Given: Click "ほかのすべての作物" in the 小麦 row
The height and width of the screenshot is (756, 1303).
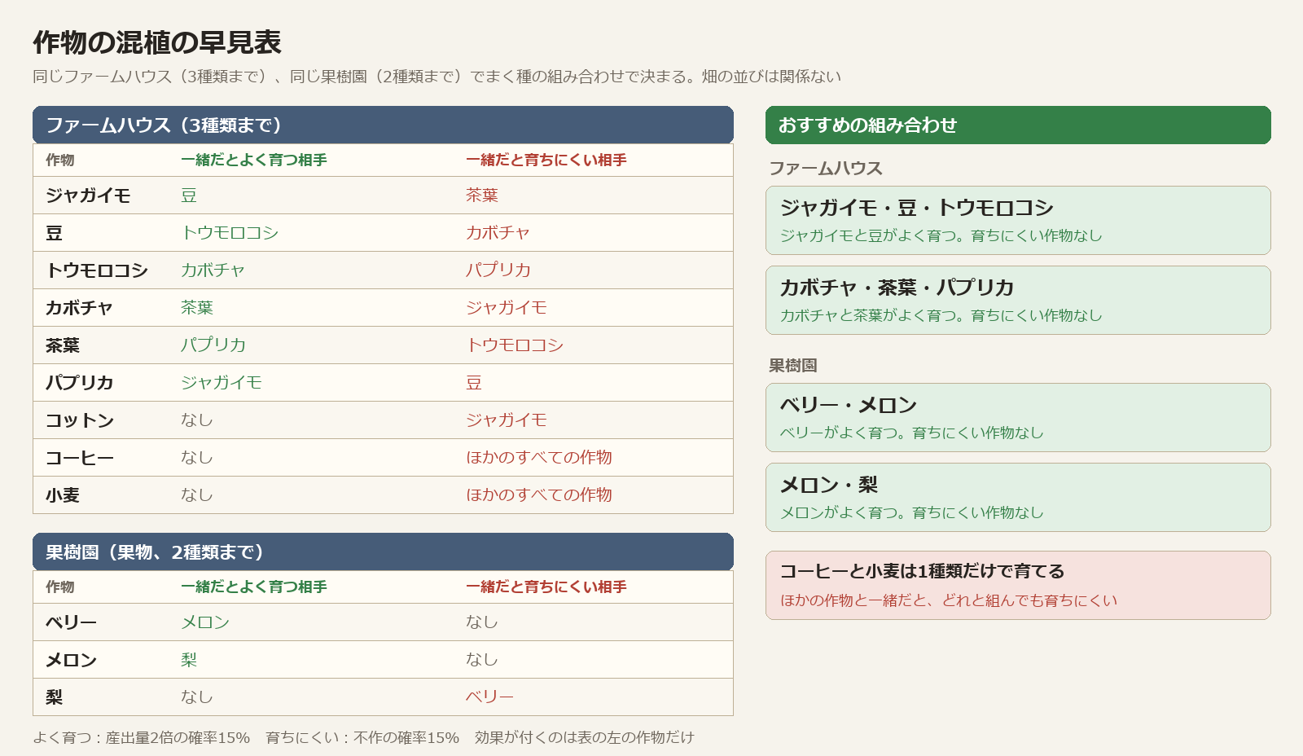Looking at the screenshot, I should 539,495.
